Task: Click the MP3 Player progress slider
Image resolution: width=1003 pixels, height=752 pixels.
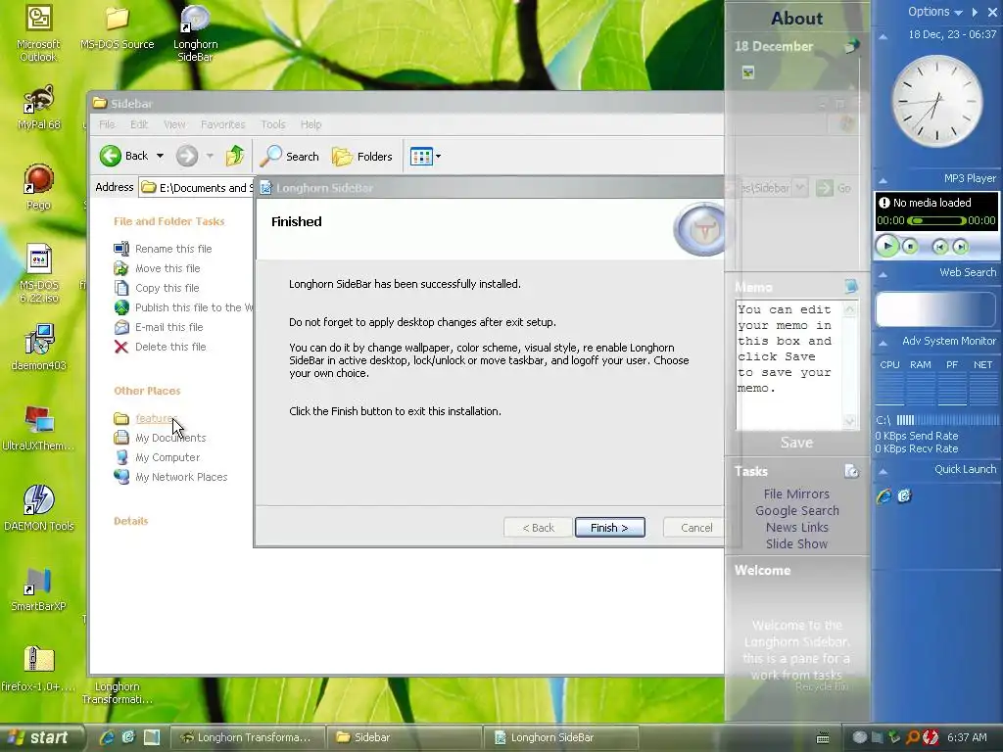Action: (x=936, y=220)
